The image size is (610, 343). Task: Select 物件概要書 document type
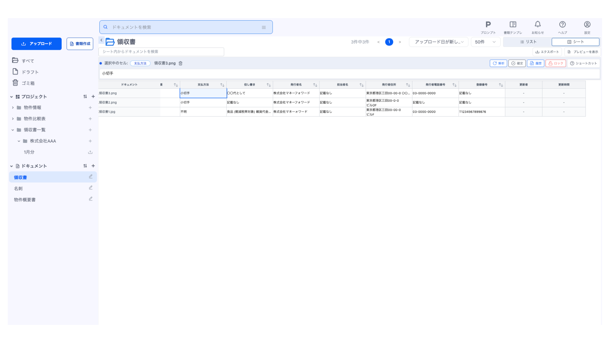coord(25,200)
